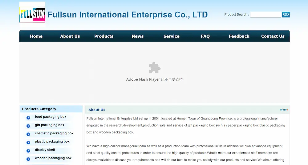Open display shelf category
The height and width of the screenshot is (165, 308).
click(45, 150)
